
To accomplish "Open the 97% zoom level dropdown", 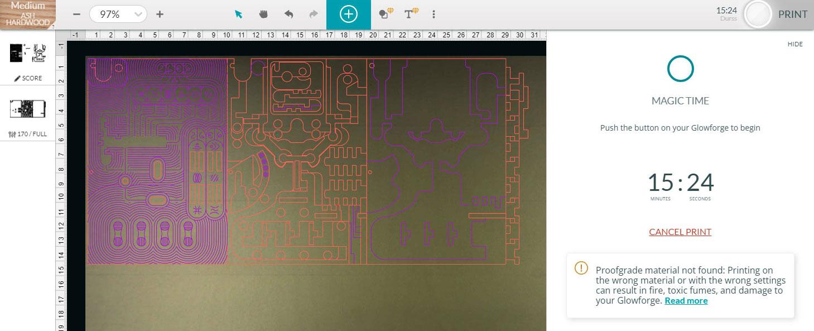I will click(117, 14).
